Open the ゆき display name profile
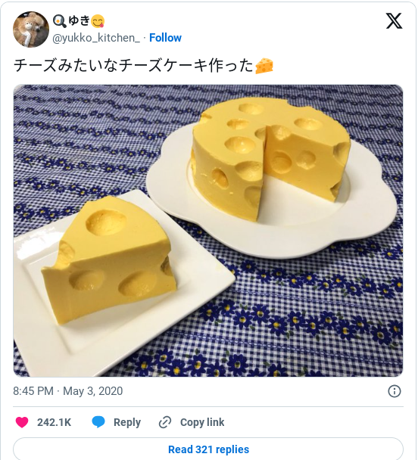Viewport: 418px width, 460px height. coord(79,21)
